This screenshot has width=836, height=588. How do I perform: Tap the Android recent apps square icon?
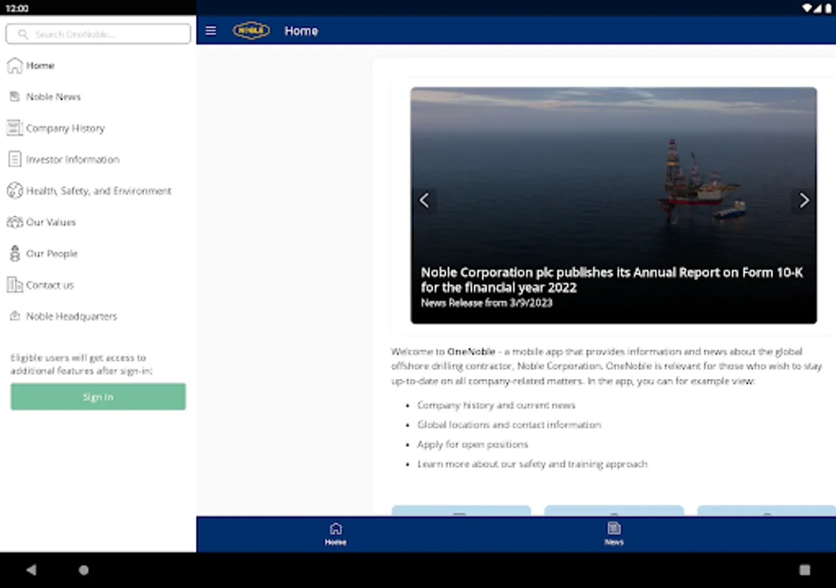[805, 570]
